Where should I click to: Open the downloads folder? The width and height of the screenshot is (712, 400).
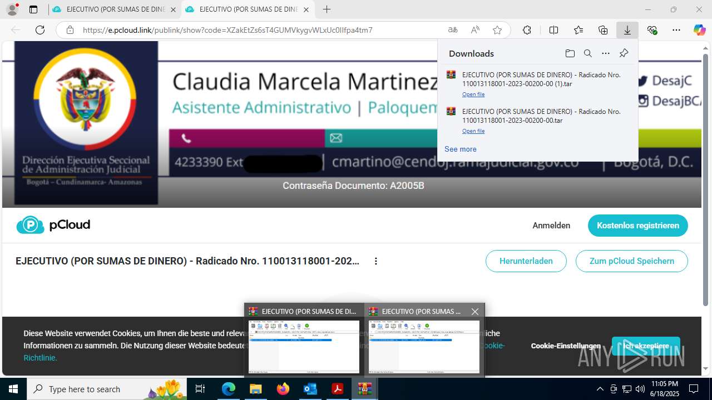point(570,53)
